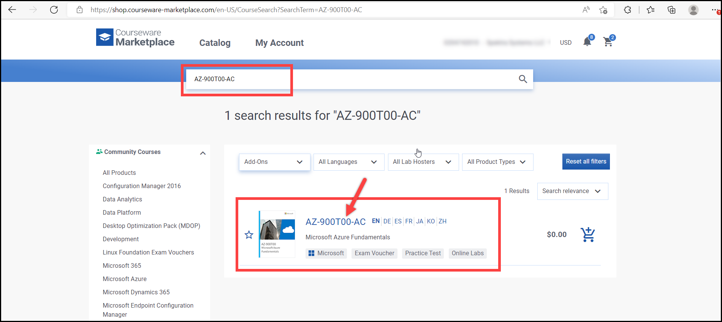Open the Add-Ons filter dropdown
This screenshot has width=722, height=322.
[274, 162]
